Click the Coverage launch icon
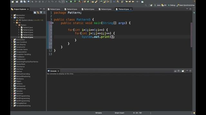 click(75, 2)
